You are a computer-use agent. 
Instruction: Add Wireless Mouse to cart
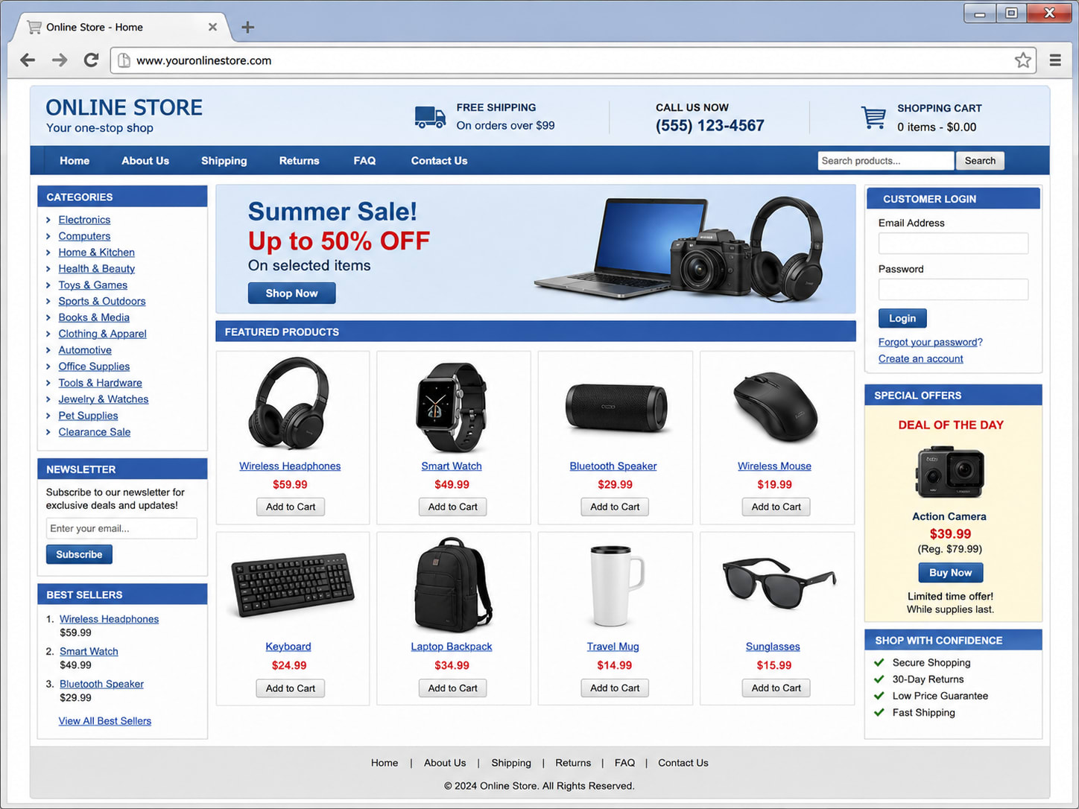[x=776, y=507]
